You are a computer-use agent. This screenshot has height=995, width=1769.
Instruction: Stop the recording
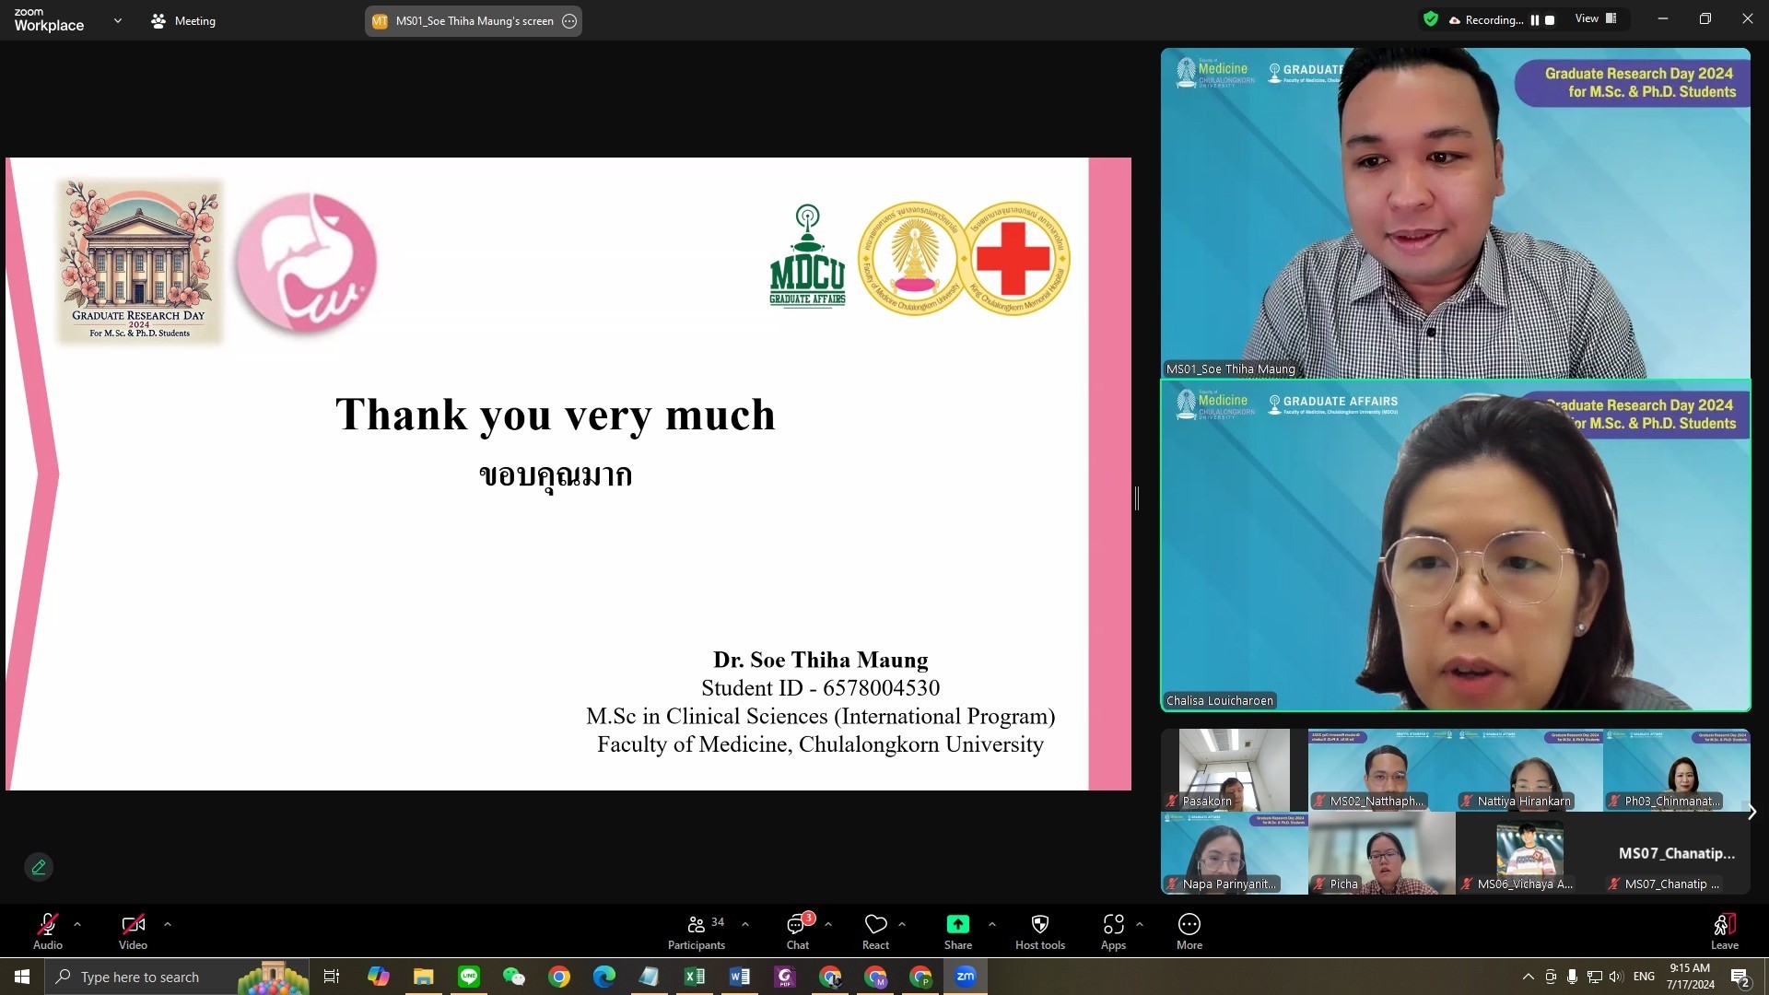[x=1550, y=20]
